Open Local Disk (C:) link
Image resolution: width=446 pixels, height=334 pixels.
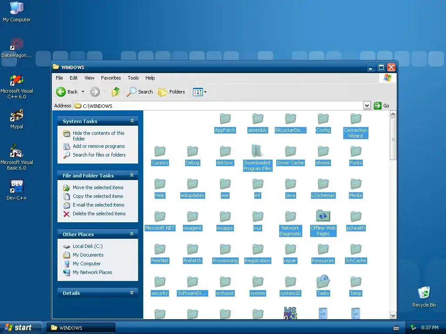[87, 246]
